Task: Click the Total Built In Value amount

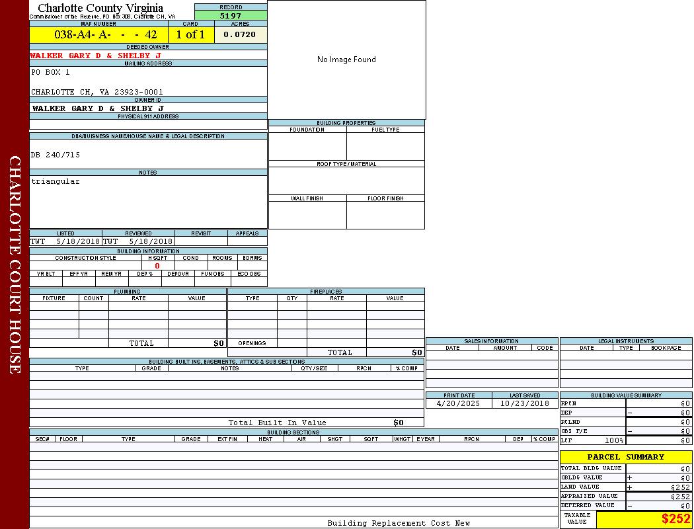Action: tap(398, 423)
